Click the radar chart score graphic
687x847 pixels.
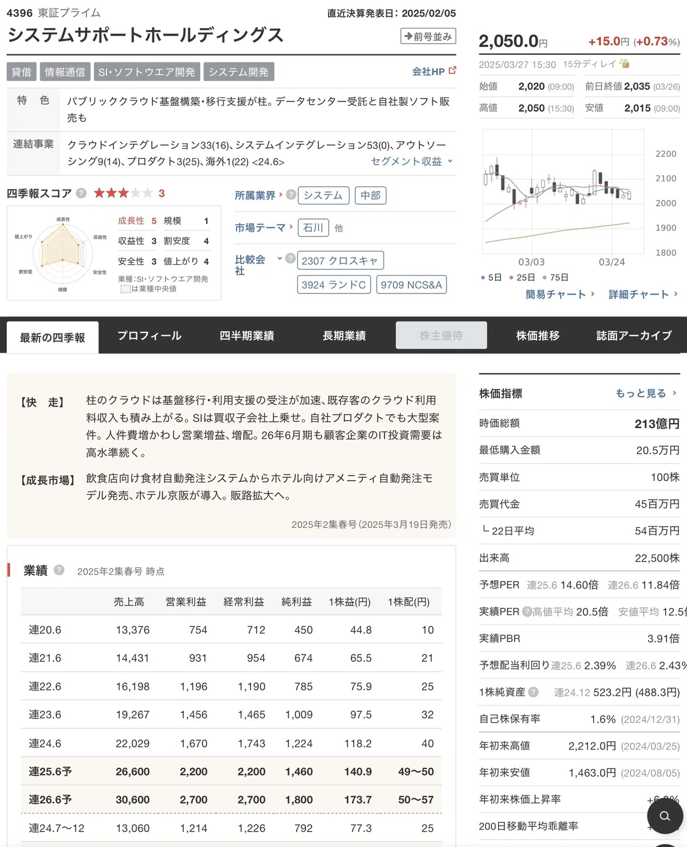coord(62,253)
